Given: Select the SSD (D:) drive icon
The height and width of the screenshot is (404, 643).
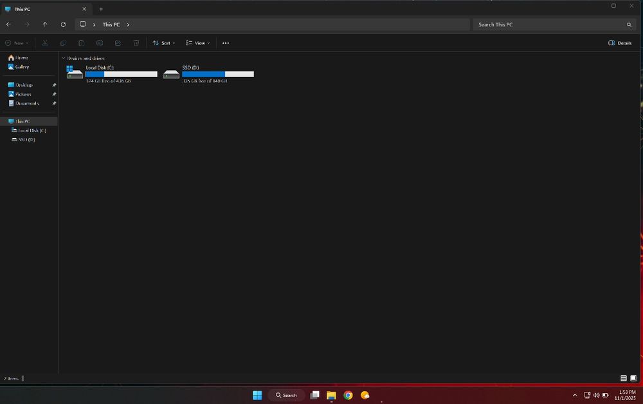Looking at the screenshot, I should pos(171,74).
